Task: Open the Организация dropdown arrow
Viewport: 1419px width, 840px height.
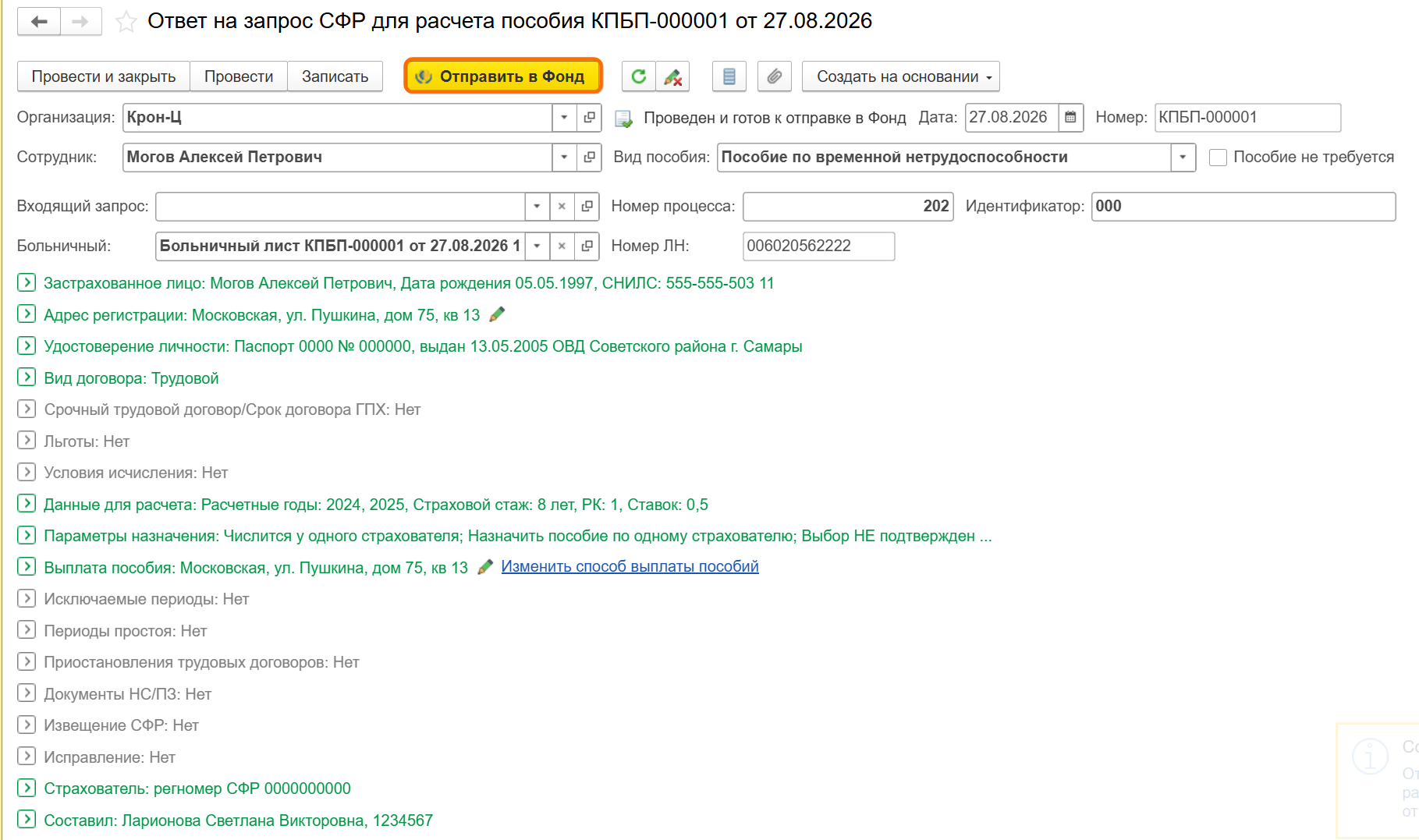Action: point(564,117)
